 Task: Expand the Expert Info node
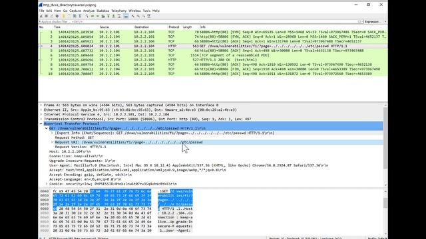(x=52, y=133)
